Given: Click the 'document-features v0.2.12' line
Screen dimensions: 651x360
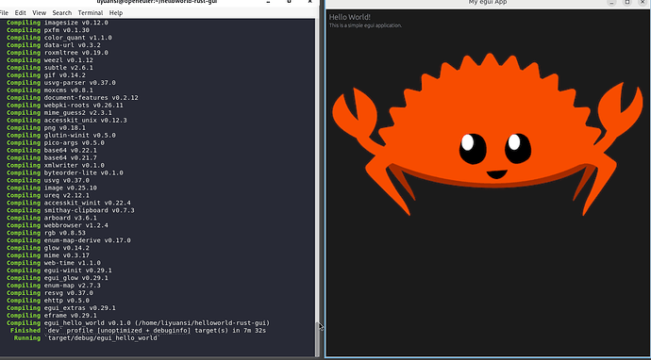Looking at the screenshot, I should click(73, 98).
